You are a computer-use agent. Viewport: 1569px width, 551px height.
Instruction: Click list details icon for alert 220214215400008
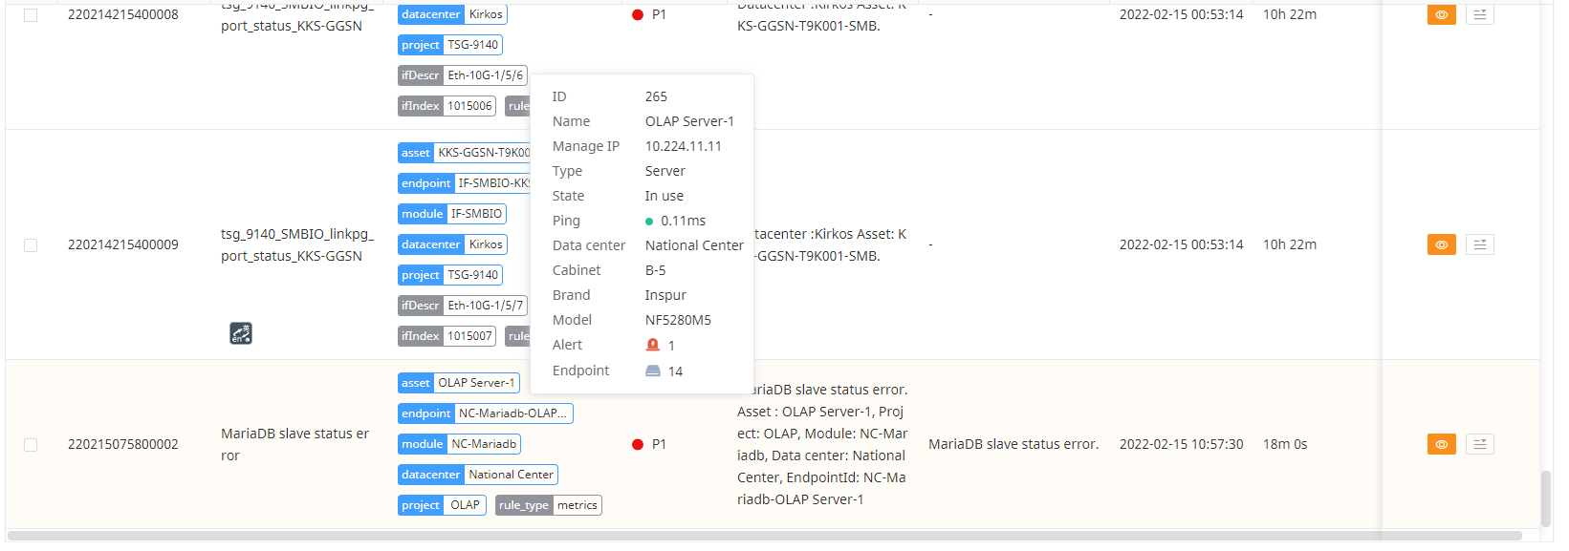click(1479, 15)
